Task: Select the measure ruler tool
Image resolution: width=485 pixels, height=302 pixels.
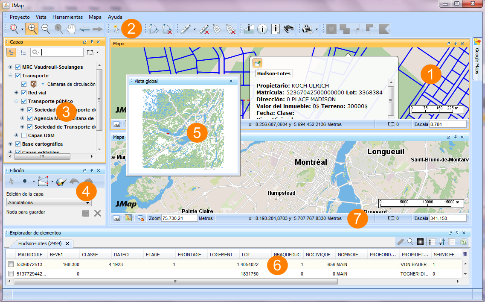Action: pyautogui.click(x=185, y=29)
